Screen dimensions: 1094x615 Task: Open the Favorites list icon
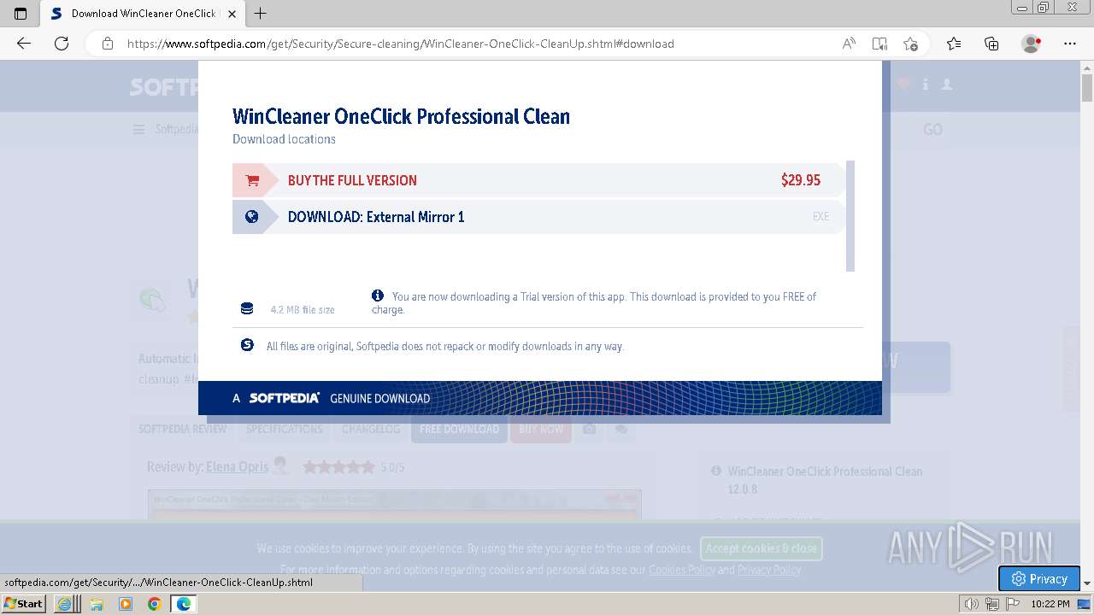point(954,44)
